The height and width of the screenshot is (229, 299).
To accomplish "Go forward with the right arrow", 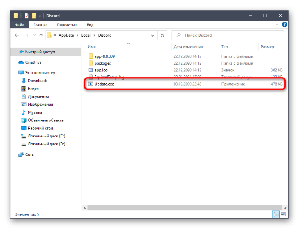I will (x=27, y=35).
